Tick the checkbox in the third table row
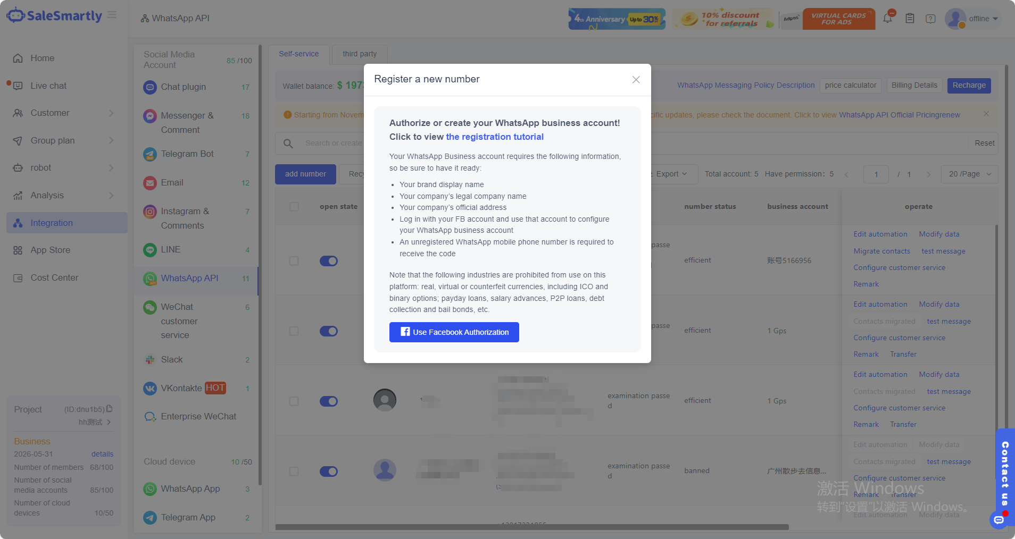Image resolution: width=1015 pixels, height=539 pixels. click(x=294, y=401)
